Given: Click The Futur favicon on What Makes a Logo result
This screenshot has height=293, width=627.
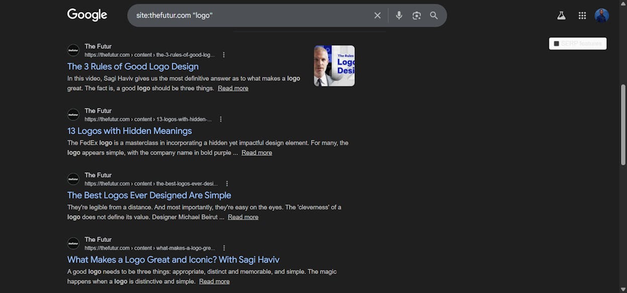Looking at the screenshot, I should click(73, 243).
